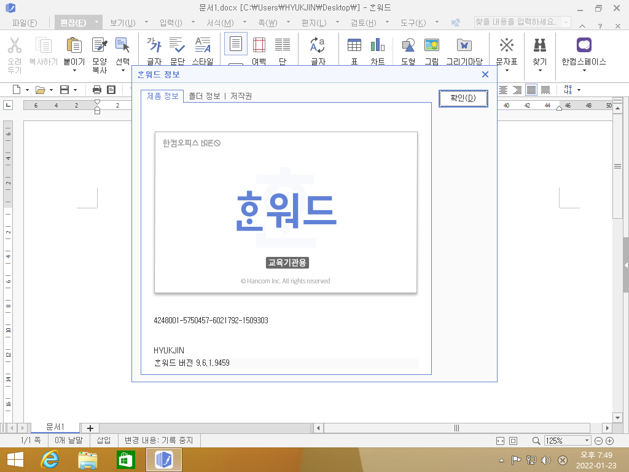Insert a Chart (차트) icon

[378, 45]
